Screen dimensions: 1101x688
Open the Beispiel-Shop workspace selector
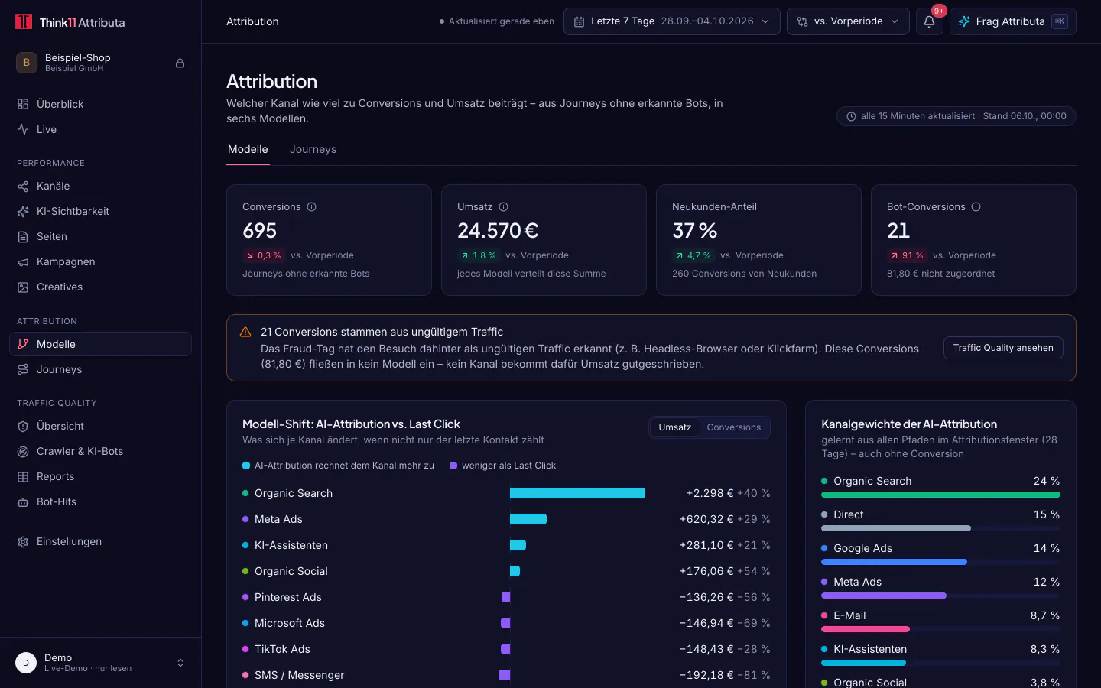[101, 63]
